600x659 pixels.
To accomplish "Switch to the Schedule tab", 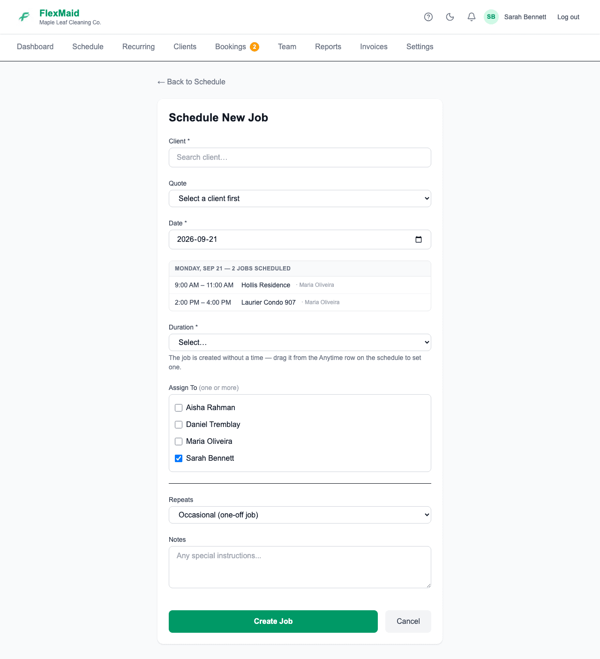I will (x=88, y=47).
